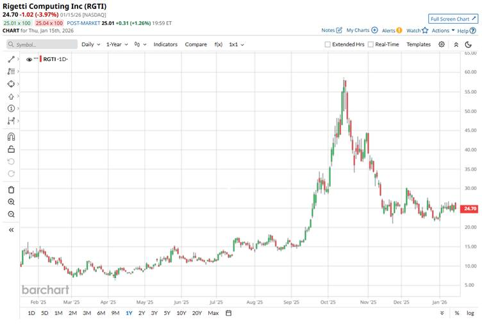The height and width of the screenshot is (326, 482).
Task: Open the Notes pencil link
Action: [x=331, y=30]
